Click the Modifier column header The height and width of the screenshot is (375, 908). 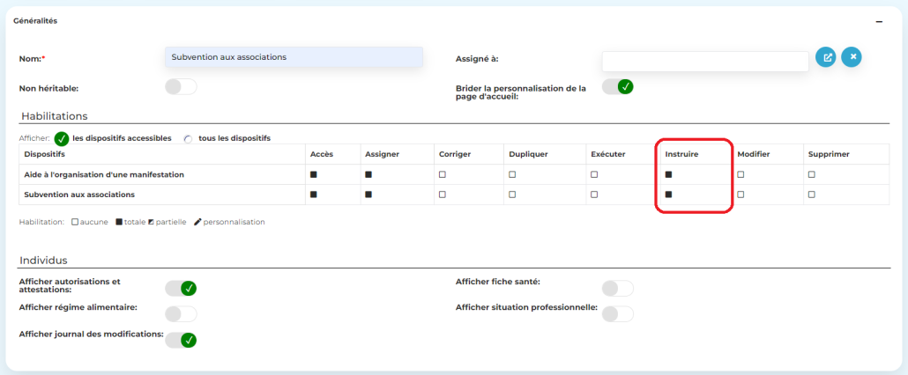coord(754,154)
